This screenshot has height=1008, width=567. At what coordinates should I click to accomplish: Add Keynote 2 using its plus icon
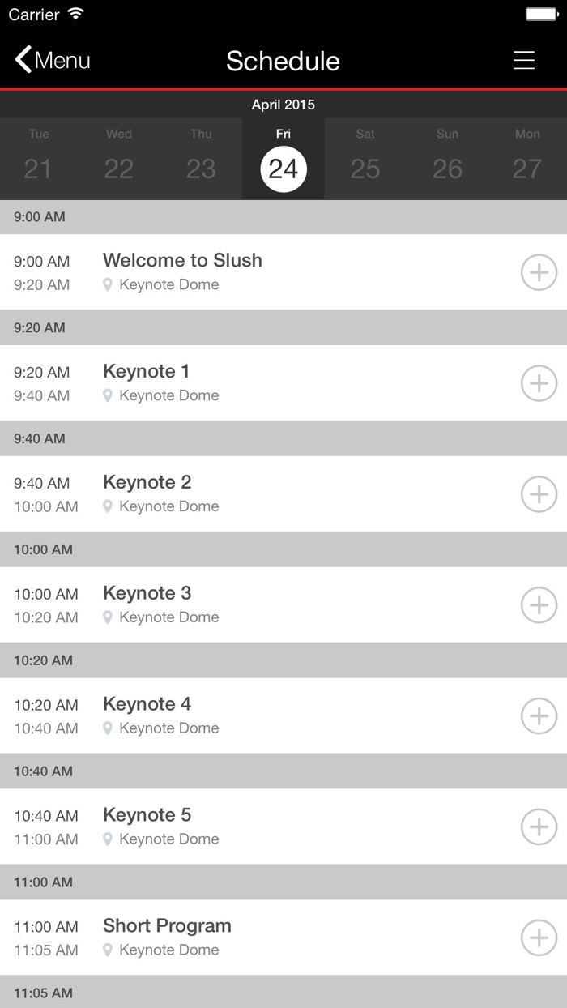pyautogui.click(x=539, y=494)
